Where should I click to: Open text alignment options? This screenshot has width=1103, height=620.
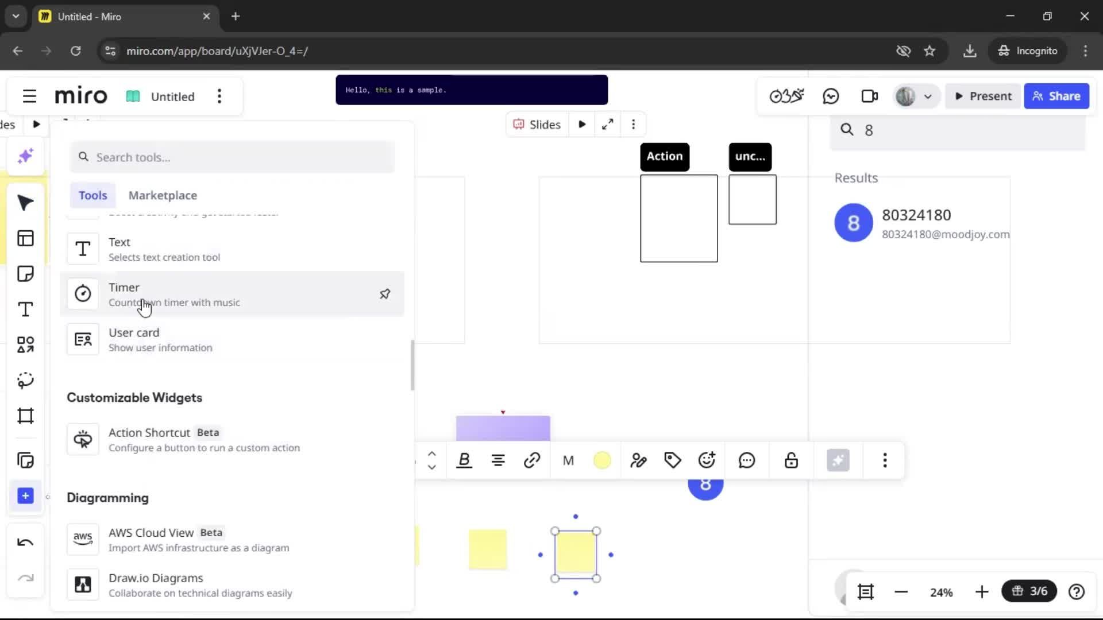[498, 460]
